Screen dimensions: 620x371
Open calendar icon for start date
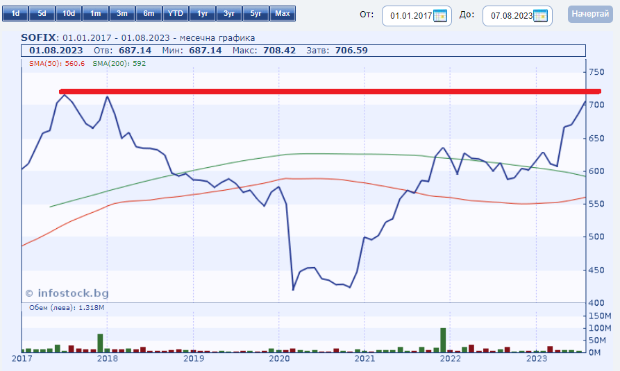click(440, 16)
